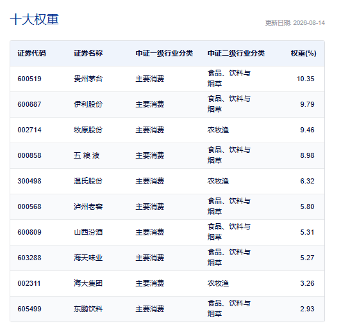
Task: Click weight value 5.31
Action: click(x=307, y=232)
